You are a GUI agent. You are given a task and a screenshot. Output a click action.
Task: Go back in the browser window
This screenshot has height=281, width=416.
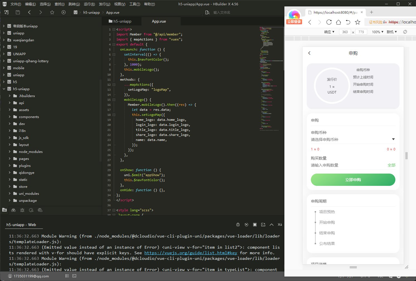tap(310, 22)
